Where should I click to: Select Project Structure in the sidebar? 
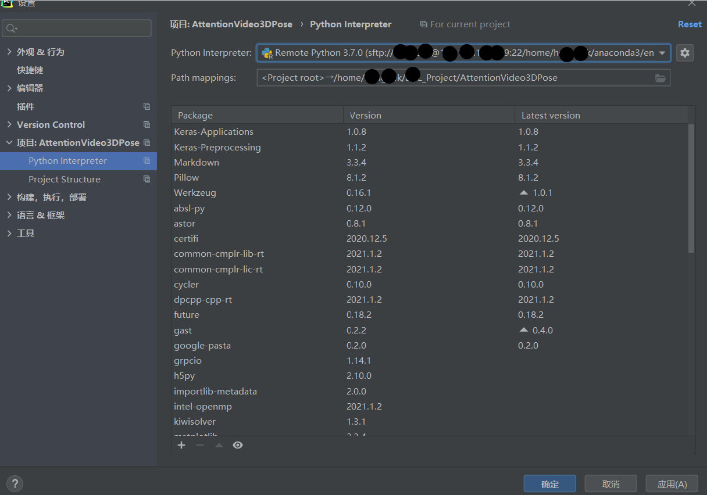[78, 179]
